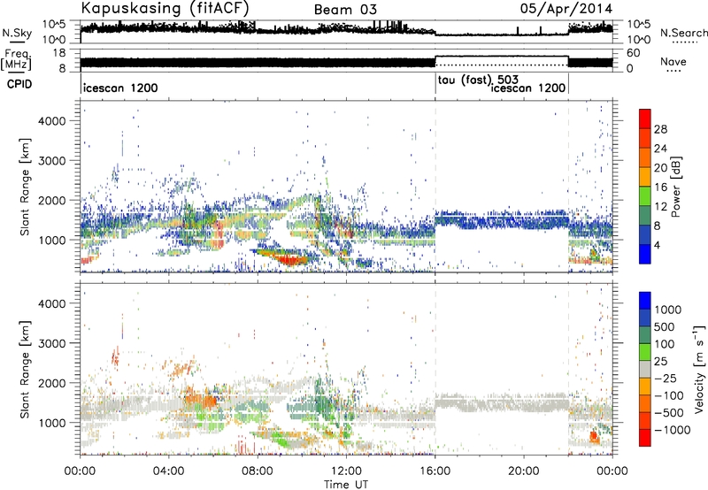The height and width of the screenshot is (490, 708).
Task: Click the 'Time UT' axis title
Action: (x=346, y=485)
